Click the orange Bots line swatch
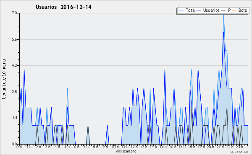Screen dimensions: 252x155 (234, 10)
